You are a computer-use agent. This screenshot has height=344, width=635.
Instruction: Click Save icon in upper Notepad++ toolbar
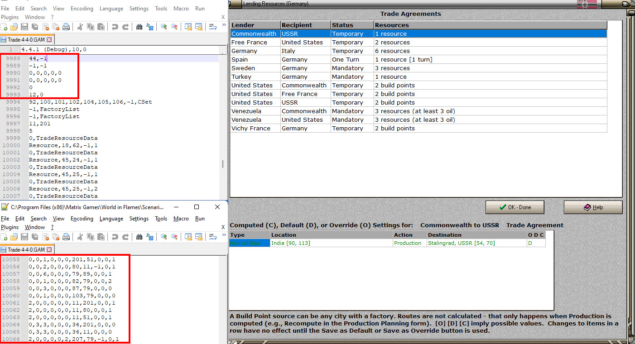(x=24, y=27)
